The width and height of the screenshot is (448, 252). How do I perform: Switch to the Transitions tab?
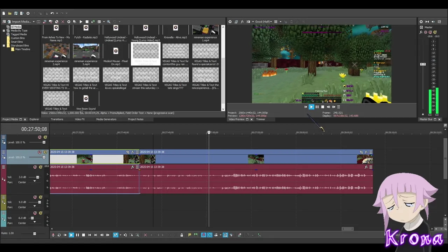point(57,119)
